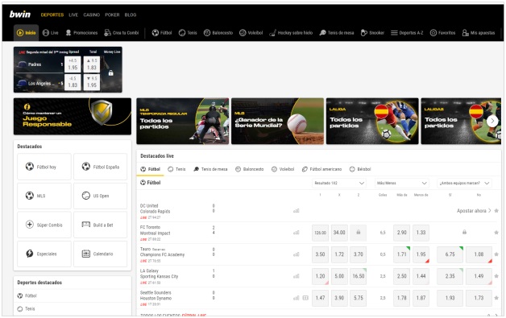Open the Live section in the sports bar
This screenshot has height=318, width=506.
(51, 32)
